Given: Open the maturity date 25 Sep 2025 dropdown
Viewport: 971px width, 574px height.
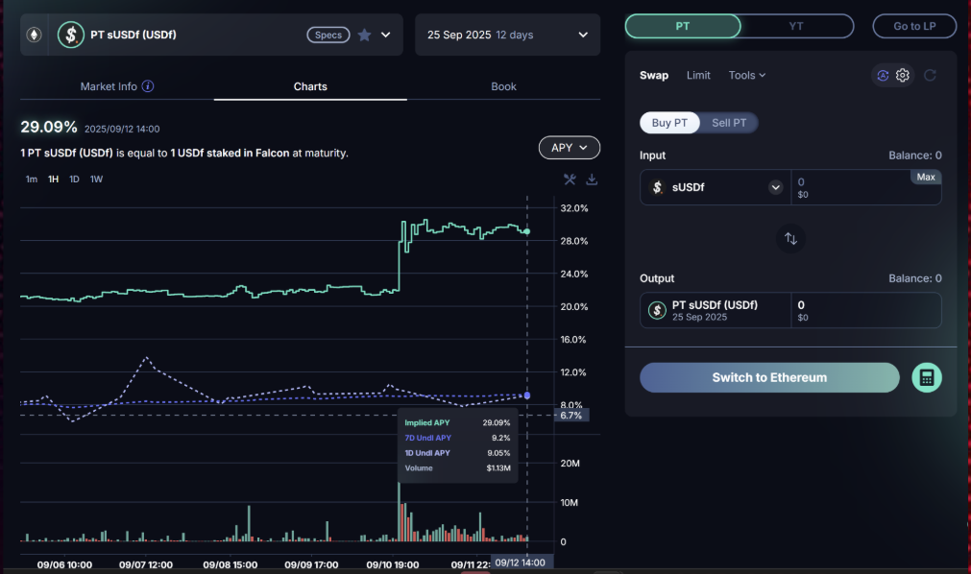Looking at the screenshot, I should pyautogui.click(x=508, y=35).
